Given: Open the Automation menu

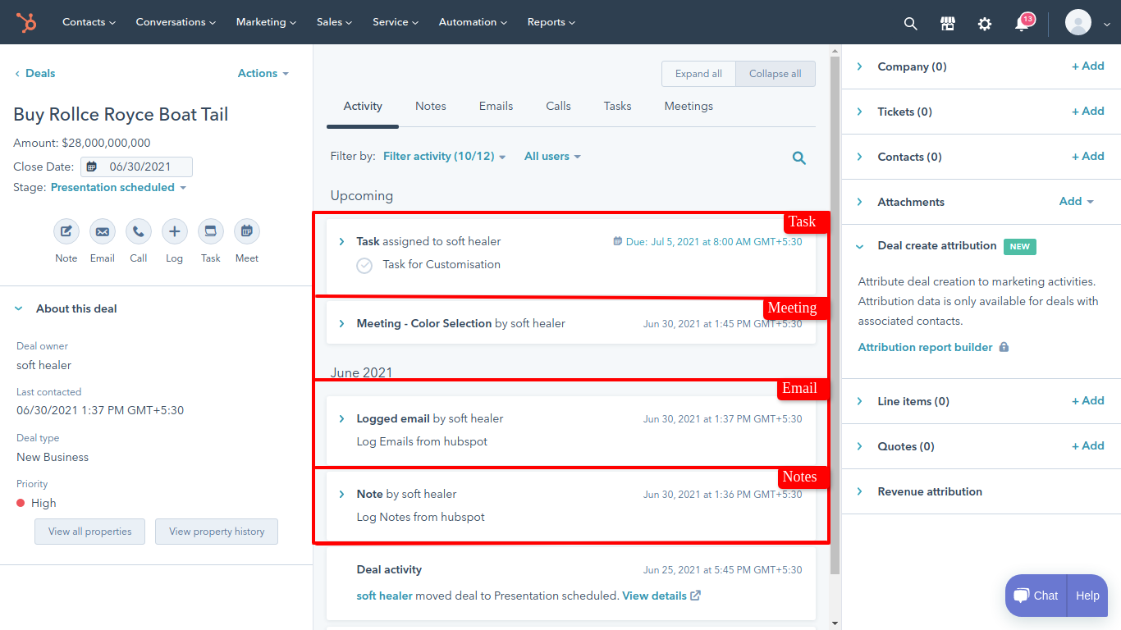Looking at the screenshot, I should [473, 22].
